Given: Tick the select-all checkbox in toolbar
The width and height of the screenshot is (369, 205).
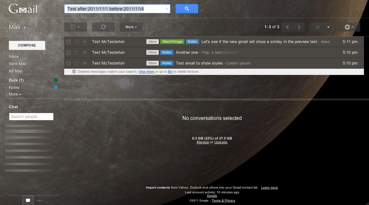Looking at the screenshot, I should click(73, 27).
